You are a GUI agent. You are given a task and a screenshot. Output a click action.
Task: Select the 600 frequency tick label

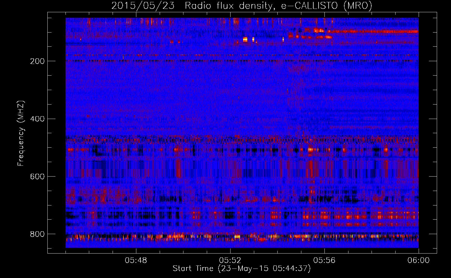(37, 177)
